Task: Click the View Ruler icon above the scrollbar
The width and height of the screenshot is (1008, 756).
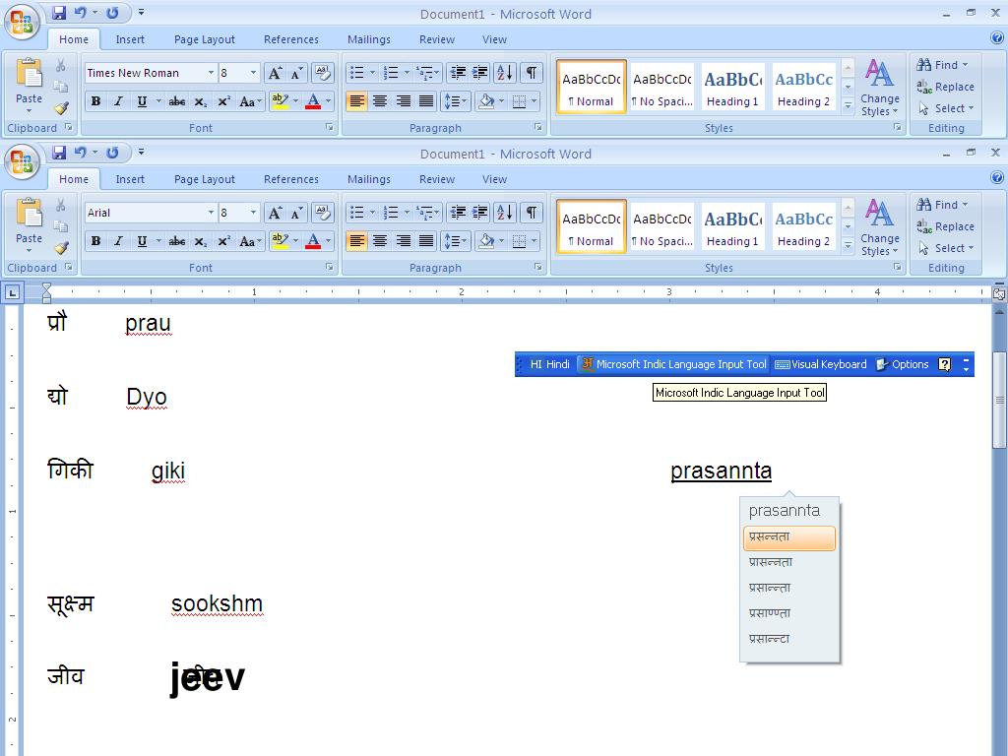Action: 999,294
